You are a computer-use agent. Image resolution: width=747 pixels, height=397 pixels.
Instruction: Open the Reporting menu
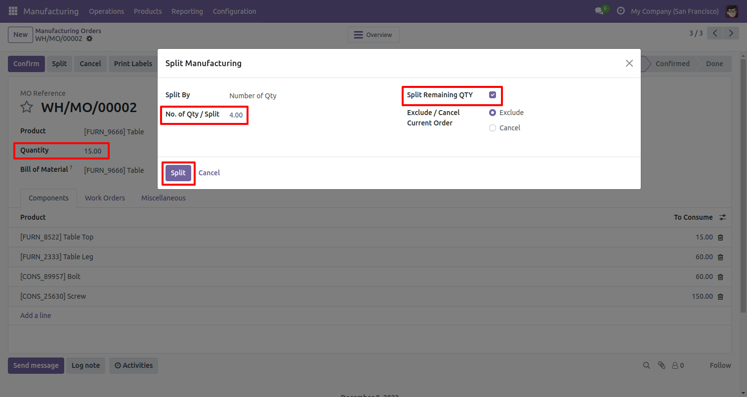tap(187, 11)
